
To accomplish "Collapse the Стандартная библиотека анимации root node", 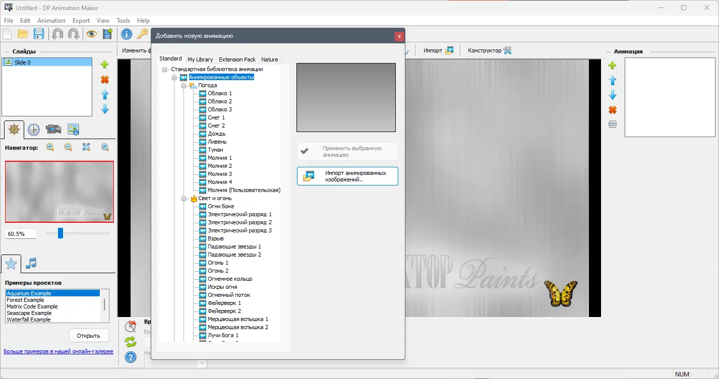I will [x=165, y=70].
